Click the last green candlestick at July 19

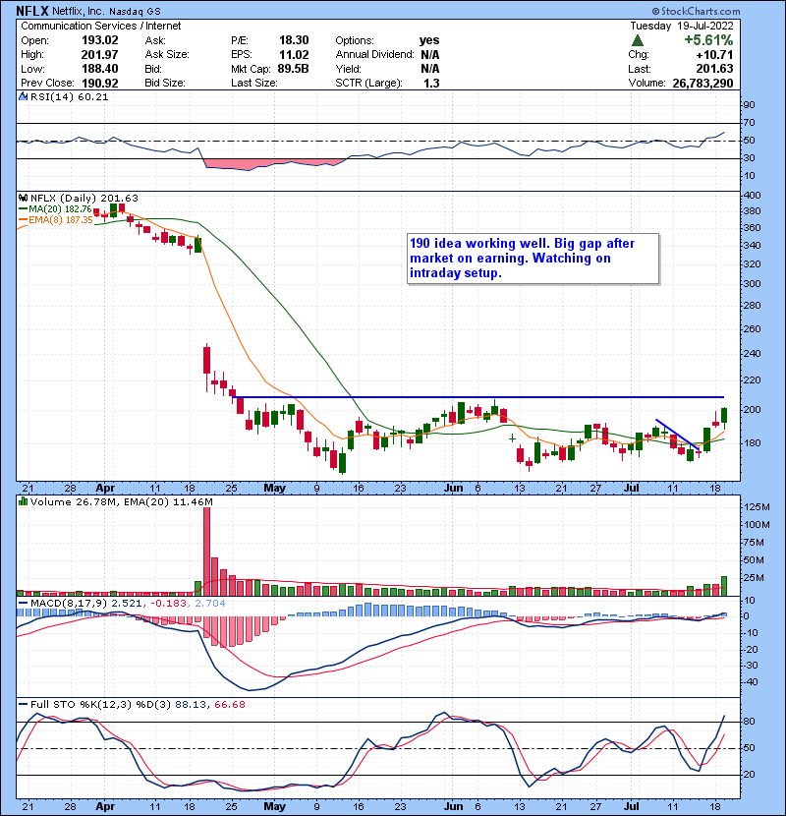tap(724, 417)
